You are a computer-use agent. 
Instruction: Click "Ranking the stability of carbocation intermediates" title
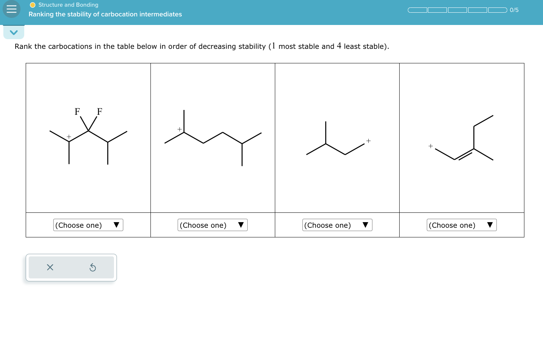pyautogui.click(x=105, y=14)
